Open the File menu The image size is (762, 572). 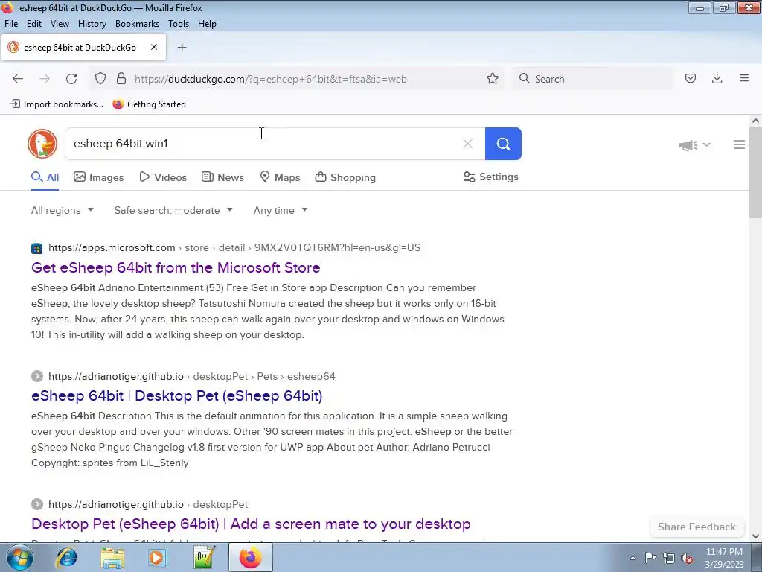pyautogui.click(x=10, y=24)
